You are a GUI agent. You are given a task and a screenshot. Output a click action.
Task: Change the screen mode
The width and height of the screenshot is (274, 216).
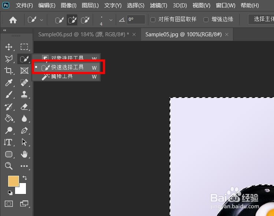click(24, 204)
